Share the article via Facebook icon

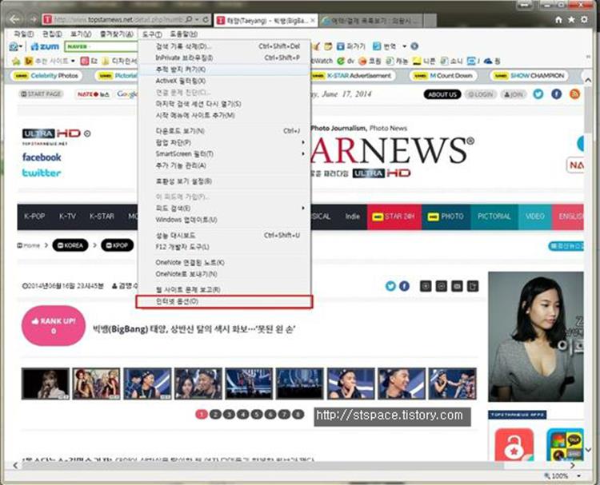[x=404, y=286]
